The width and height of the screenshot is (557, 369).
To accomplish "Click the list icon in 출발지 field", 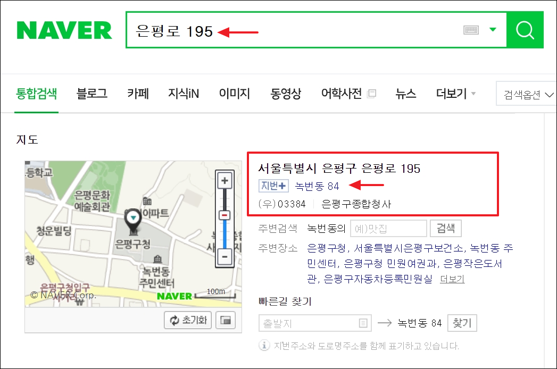I will pyautogui.click(x=363, y=323).
